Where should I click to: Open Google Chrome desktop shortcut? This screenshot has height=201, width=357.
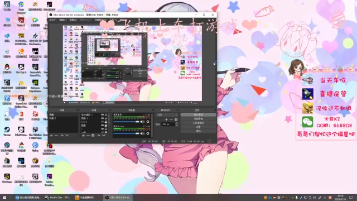(21, 7)
